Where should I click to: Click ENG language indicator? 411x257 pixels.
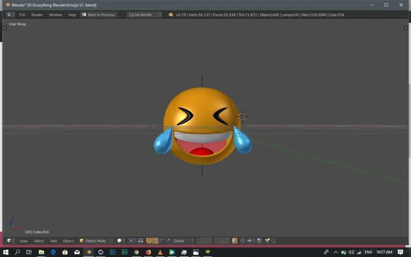(x=369, y=252)
